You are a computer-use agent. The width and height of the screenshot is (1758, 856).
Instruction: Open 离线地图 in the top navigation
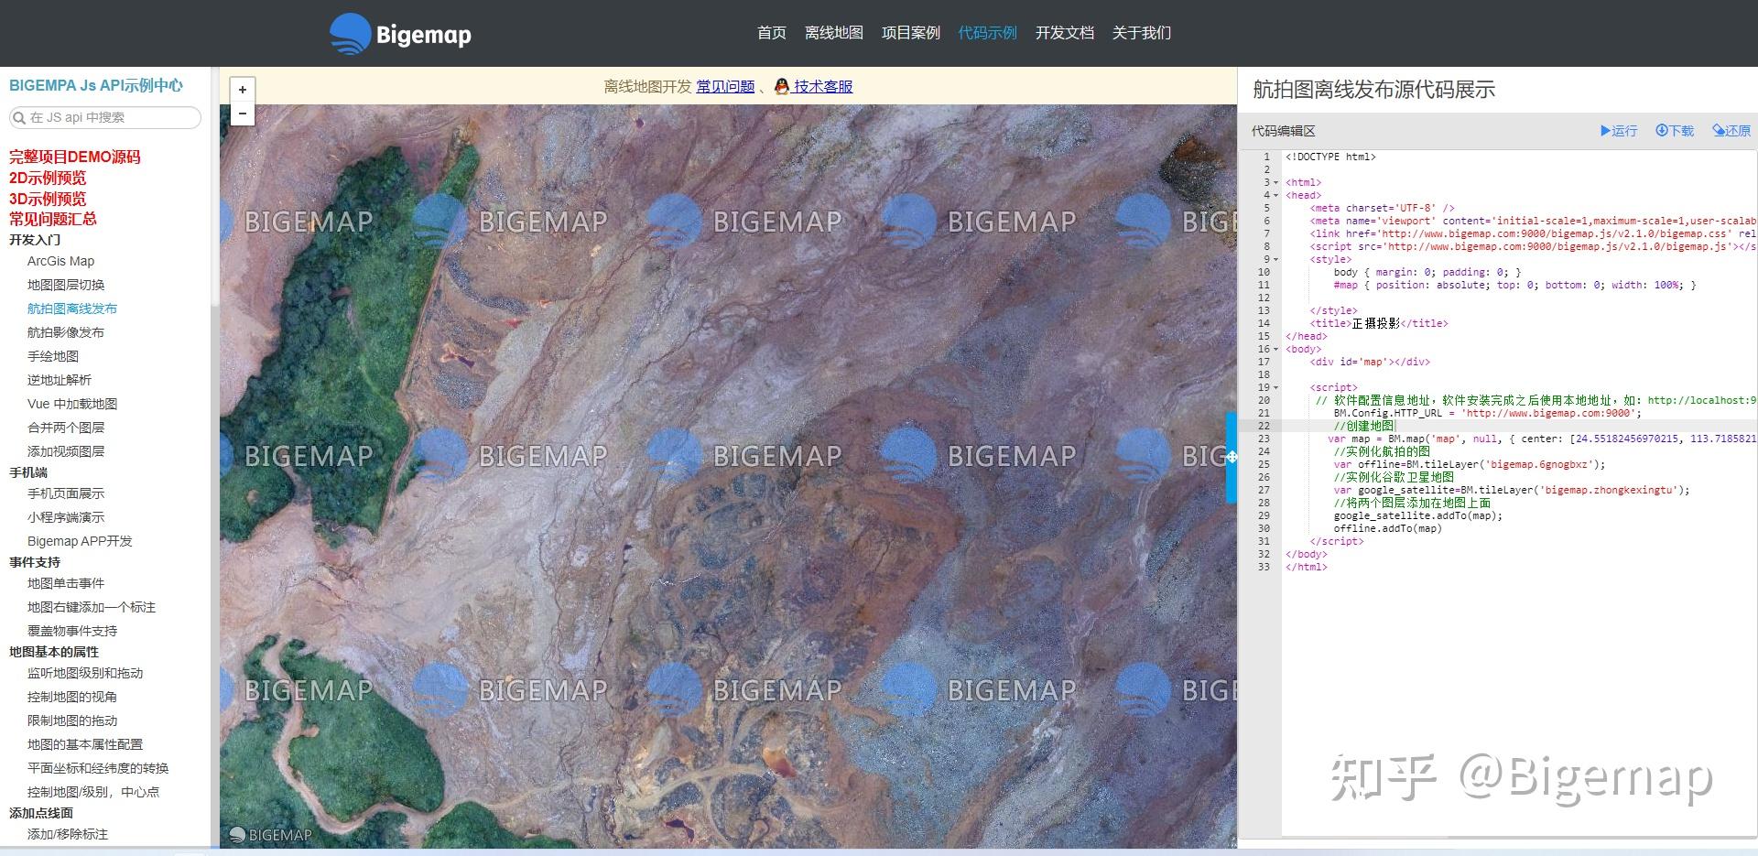tap(834, 33)
